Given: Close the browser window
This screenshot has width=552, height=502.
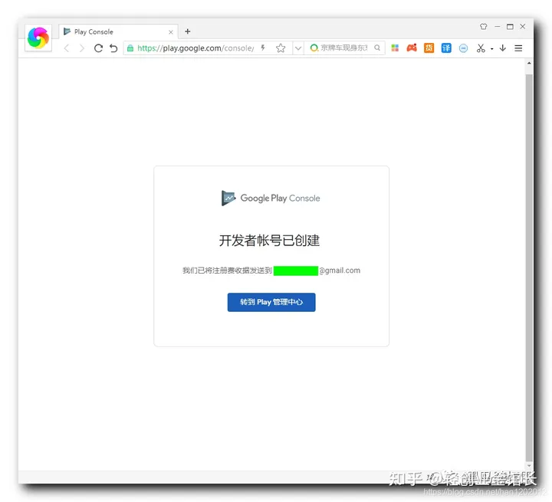Looking at the screenshot, I should 522,26.
